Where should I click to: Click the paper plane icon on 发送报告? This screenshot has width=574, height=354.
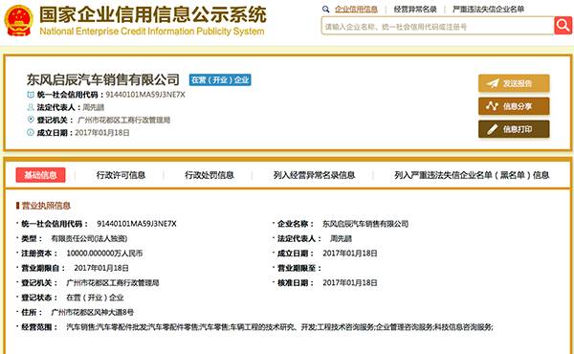(493, 83)
